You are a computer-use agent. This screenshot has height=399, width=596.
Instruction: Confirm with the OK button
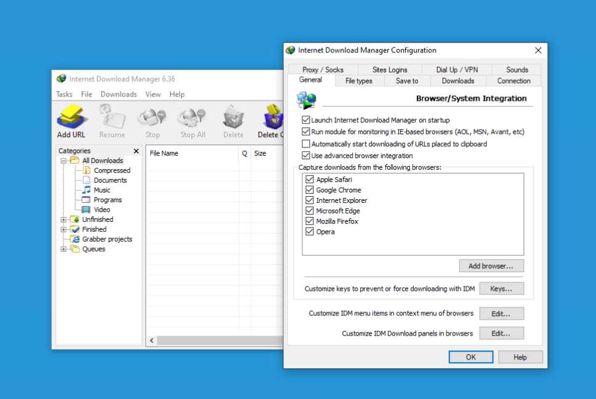coord(470,357)
